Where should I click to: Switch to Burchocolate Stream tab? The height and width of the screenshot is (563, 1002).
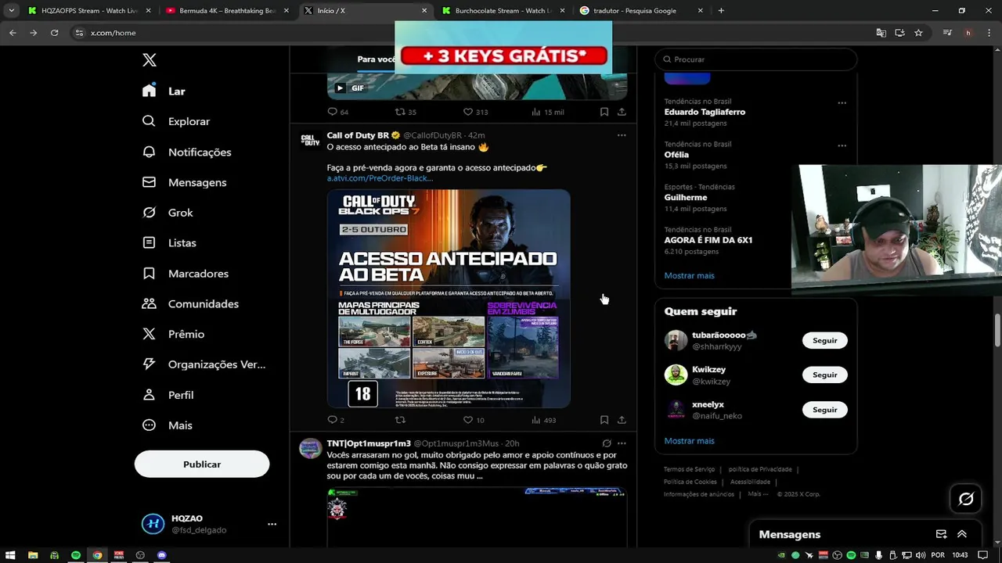(503, 11)
